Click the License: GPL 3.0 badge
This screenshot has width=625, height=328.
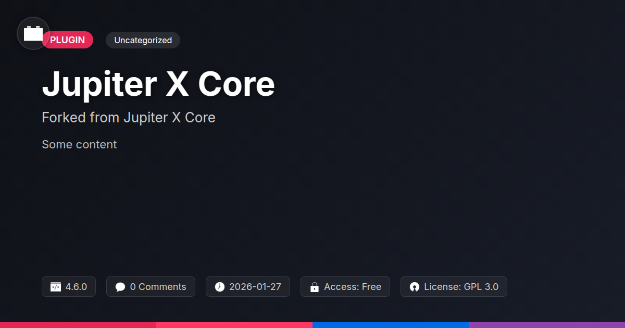tap(454, 287)
